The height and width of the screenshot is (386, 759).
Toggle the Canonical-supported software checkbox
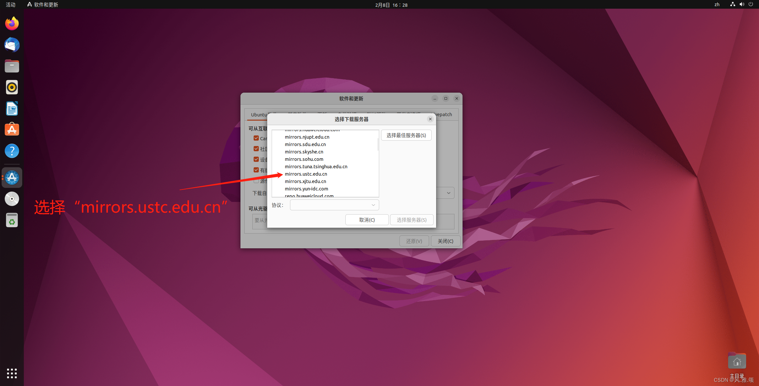(x=256, y=138)
